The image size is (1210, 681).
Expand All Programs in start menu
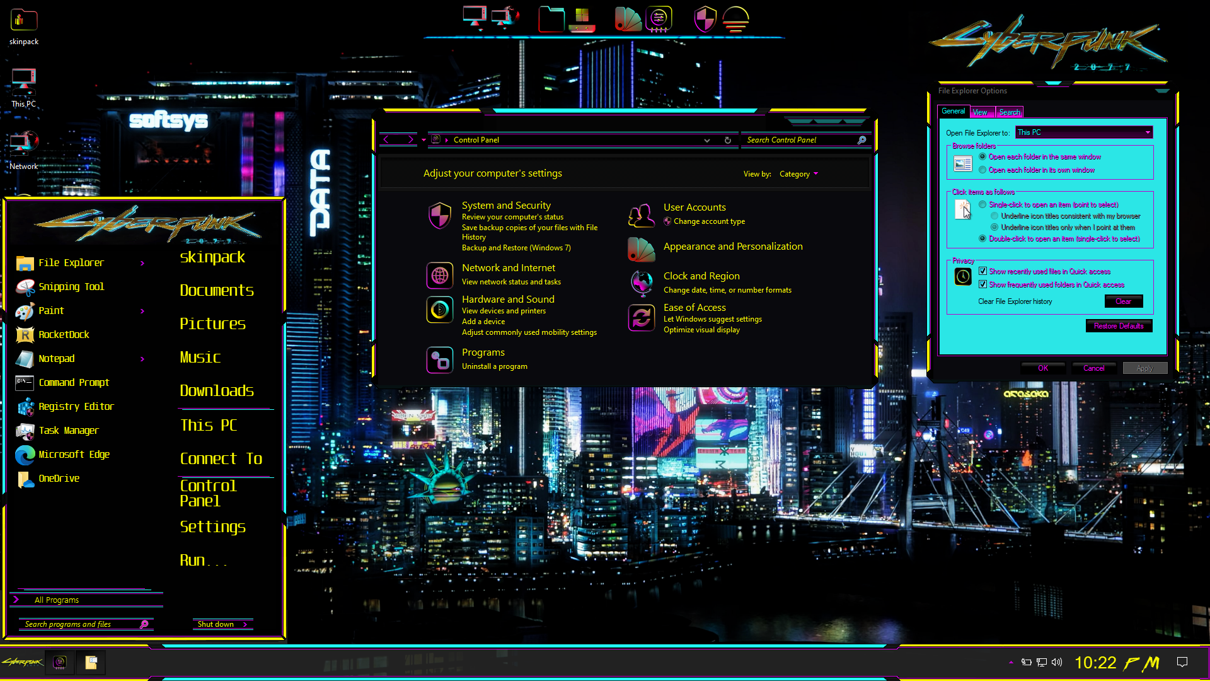point(57,600)
